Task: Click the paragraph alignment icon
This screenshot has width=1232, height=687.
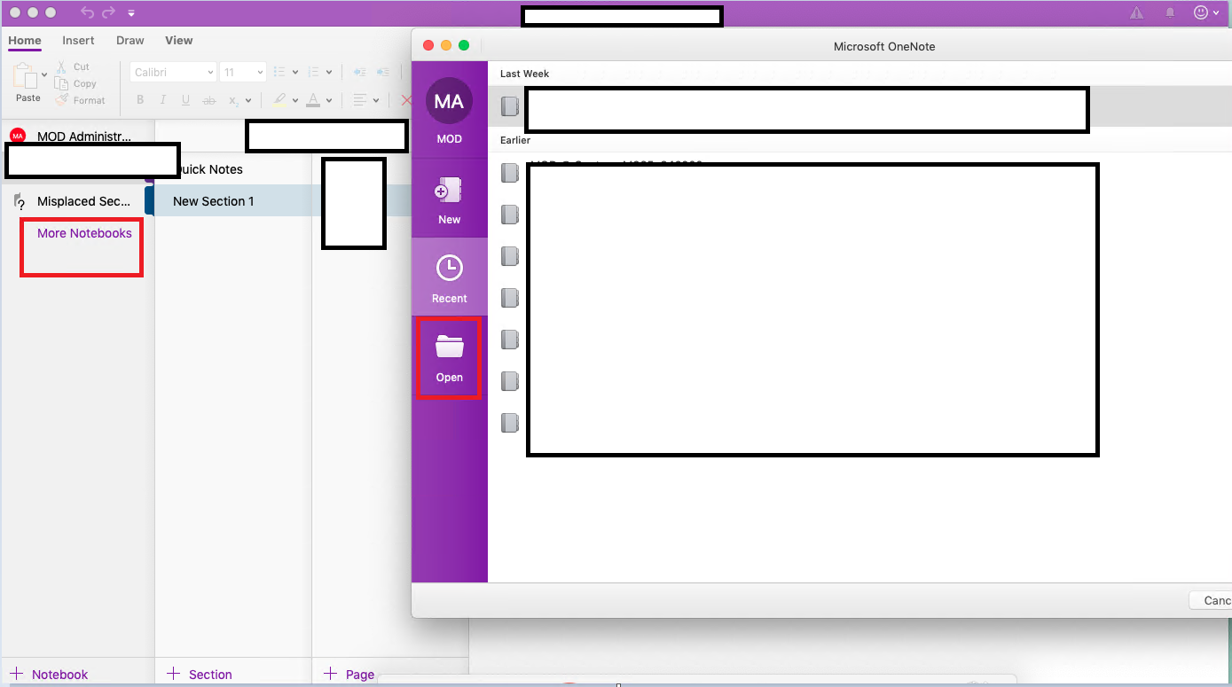Action: pos(360,100)
